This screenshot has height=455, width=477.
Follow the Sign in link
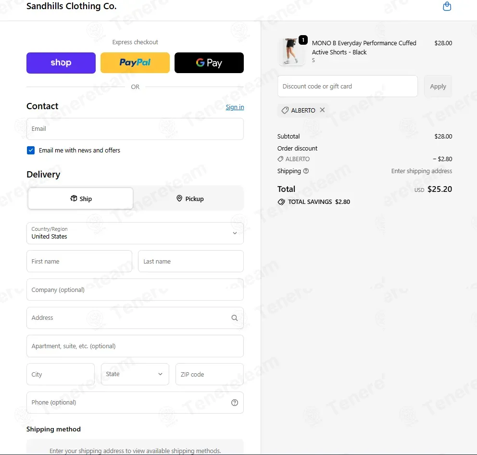click(235, 107)
